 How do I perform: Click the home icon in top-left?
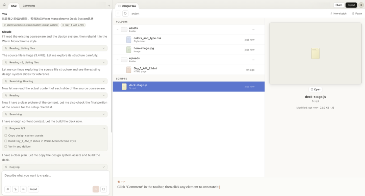tap(4, 5)
